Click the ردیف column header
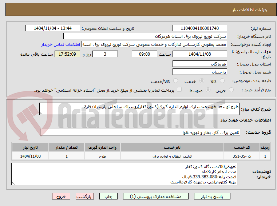The height and width of the screenshot is (206, 277). (x=265, y=147)
